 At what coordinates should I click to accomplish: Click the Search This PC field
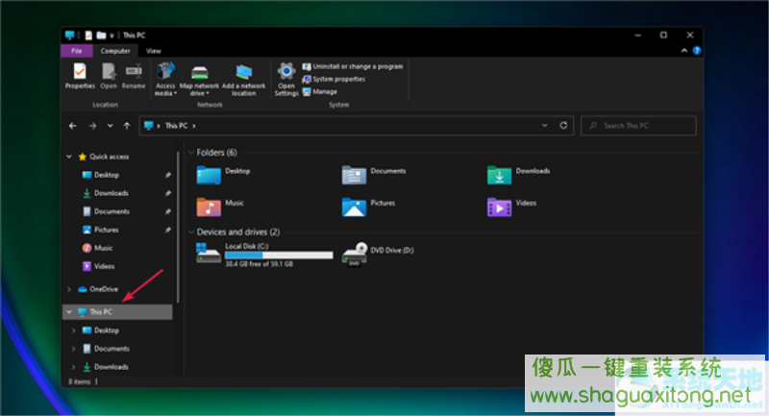(638, 126)
